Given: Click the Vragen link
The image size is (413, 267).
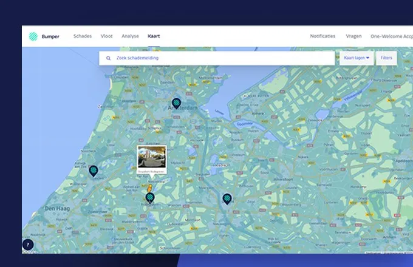Looking at the screenshot, I should click(354, 36).
